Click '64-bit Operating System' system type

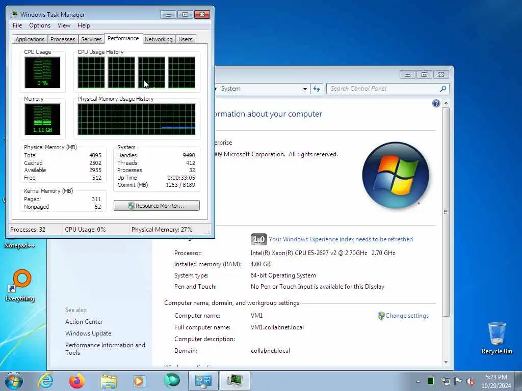283,275
